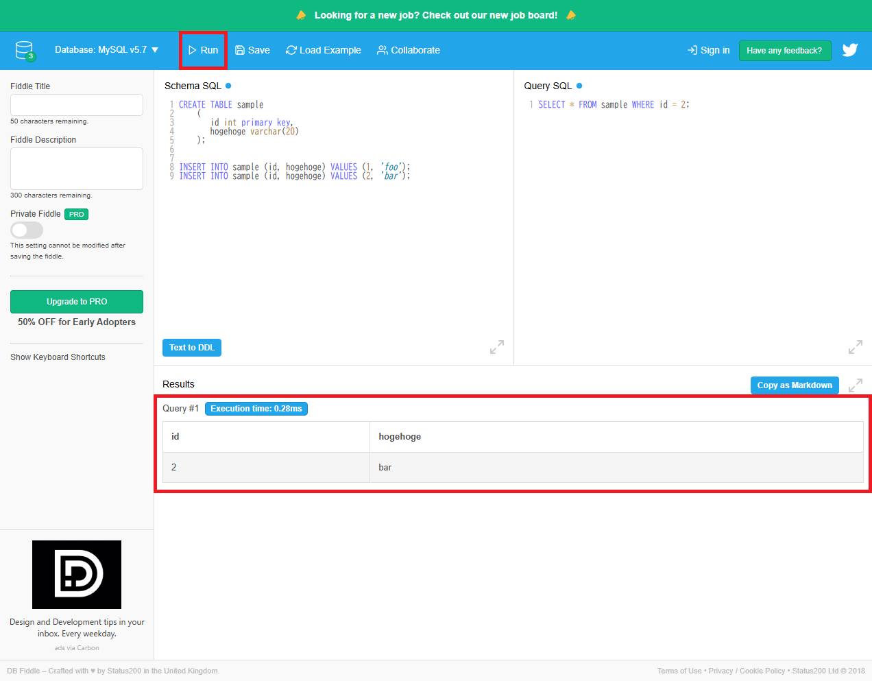Viewport: 872px width, 681px height.
Task: Expand the Results panel arrows
Action: click(855, 385)
